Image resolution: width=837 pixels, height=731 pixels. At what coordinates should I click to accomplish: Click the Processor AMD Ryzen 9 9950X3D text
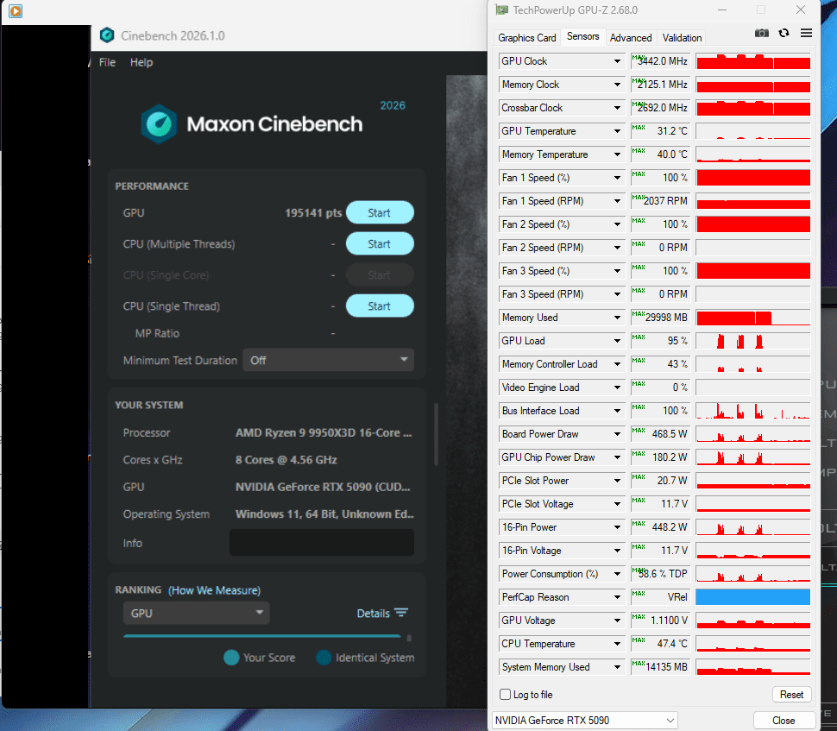point(324,432)
